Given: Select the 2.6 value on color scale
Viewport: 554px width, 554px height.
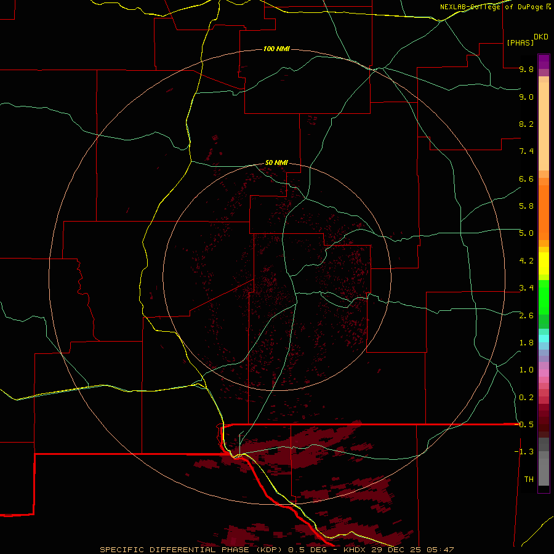Looking at the screenshot, I should point(526,316).
